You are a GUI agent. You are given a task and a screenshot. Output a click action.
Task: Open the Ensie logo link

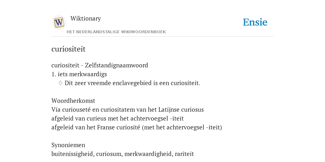coord(255,22)
